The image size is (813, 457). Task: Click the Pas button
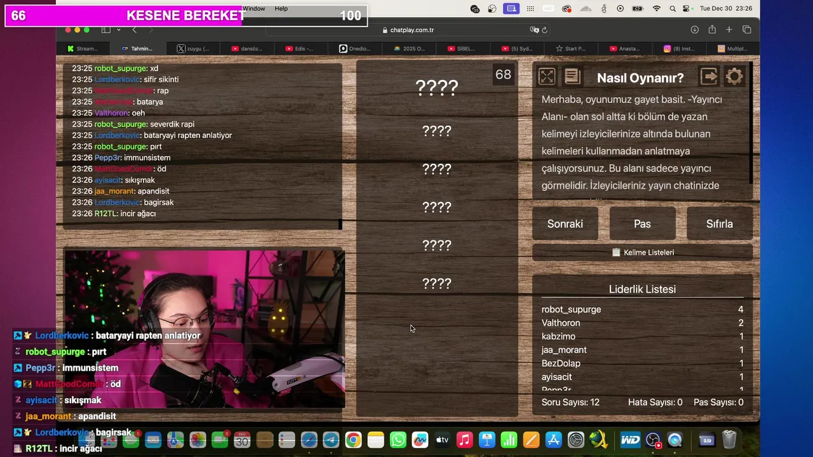(x=642, y=223)
